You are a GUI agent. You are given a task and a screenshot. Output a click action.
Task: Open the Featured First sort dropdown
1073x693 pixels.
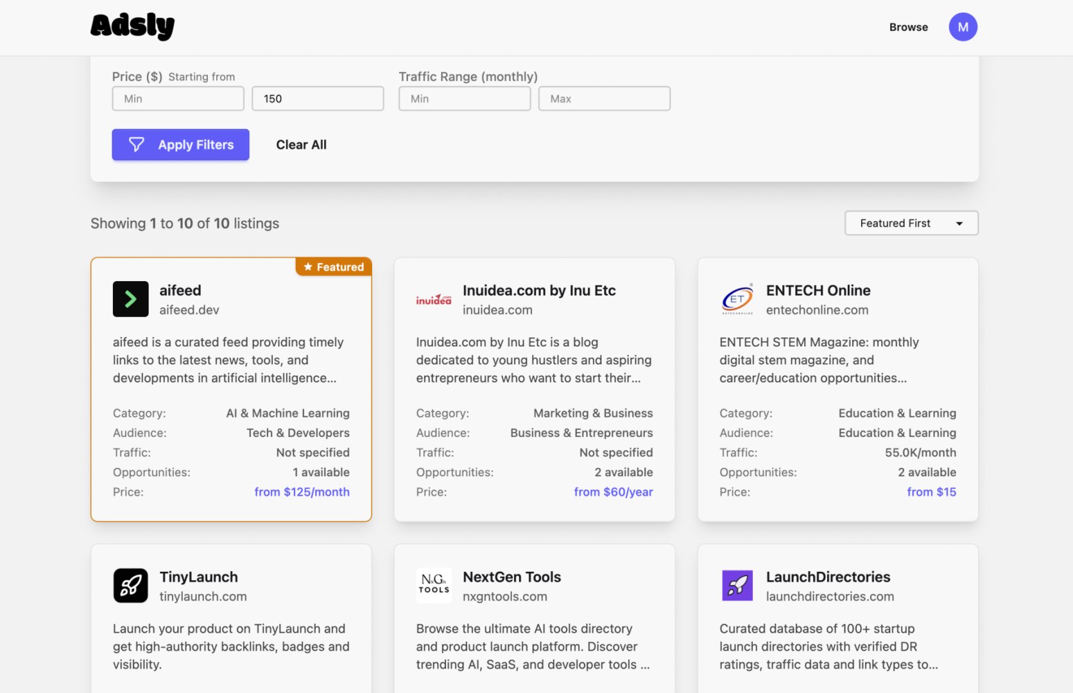tap(911, 223)
